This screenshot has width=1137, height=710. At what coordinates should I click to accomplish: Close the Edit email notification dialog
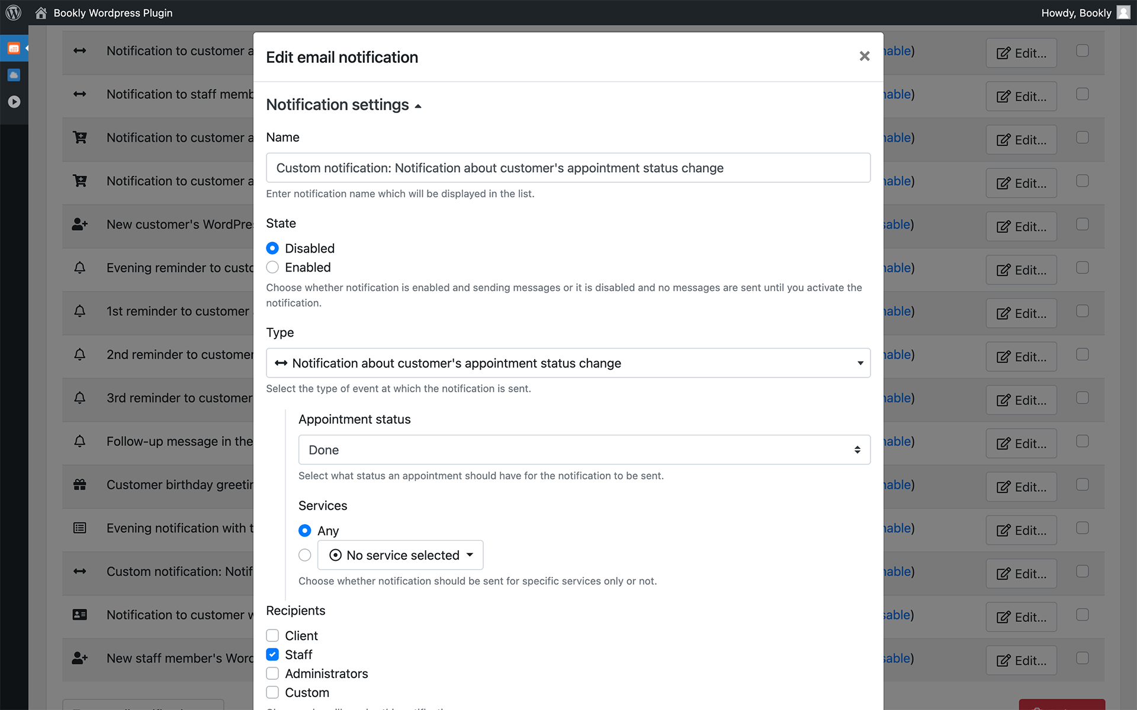pos(864,56)
